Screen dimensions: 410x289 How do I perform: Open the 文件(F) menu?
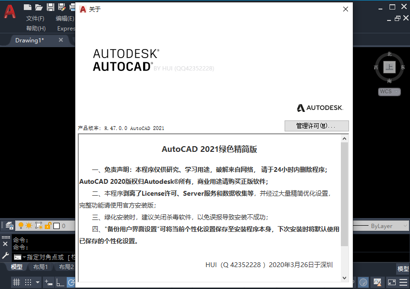coord(35,19)
